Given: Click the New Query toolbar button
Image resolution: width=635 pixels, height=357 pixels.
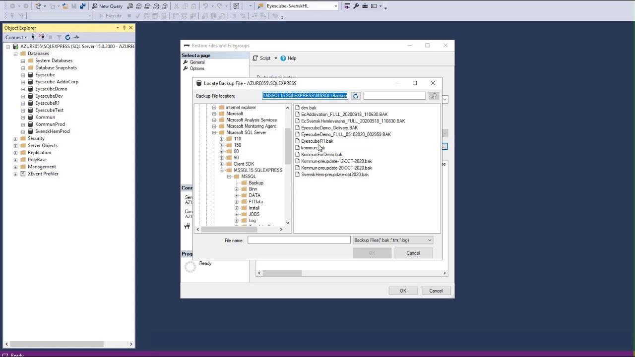Looking at the screenshot, I should 107,6.
